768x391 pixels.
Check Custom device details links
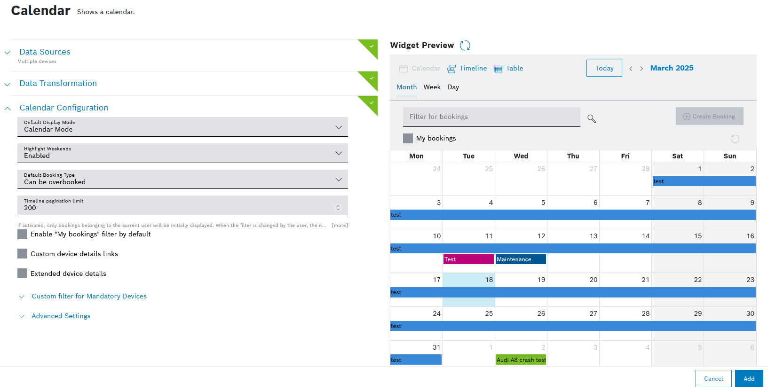[23, 254]
